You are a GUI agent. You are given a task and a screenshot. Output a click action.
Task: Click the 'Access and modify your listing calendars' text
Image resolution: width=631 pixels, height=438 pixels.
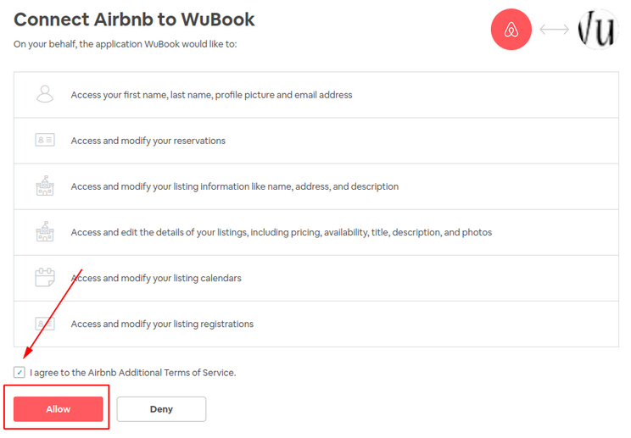pyautogui.click(x=156, y=278)
